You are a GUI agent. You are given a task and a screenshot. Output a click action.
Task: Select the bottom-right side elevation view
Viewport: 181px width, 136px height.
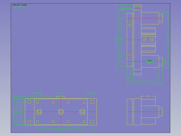point(144,111)
